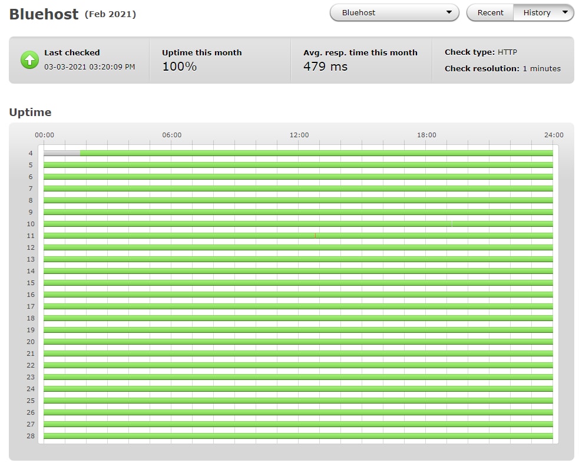Select the day 15 uptime bar
Image resolution: width=579 pixels, height=466 pixels.
pos(298,283)
